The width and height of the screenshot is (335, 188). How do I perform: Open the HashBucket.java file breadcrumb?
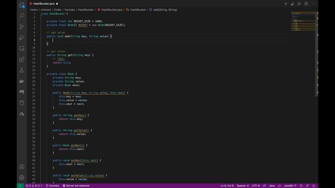point(110,9)
